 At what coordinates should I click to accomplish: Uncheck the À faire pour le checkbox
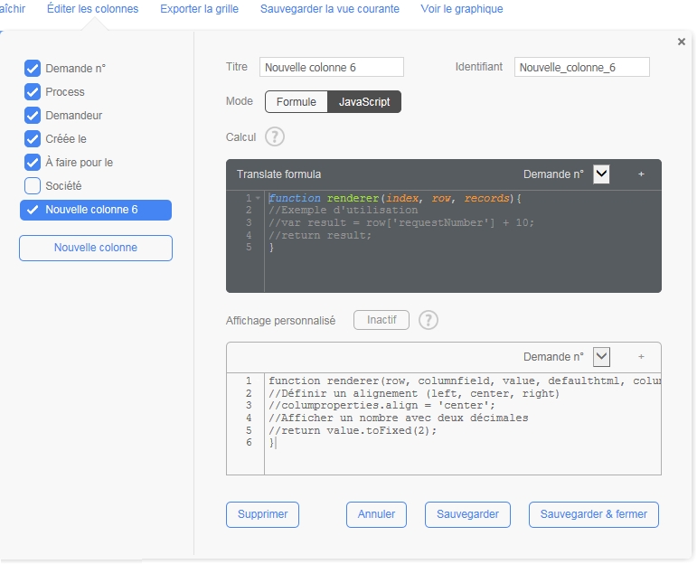point(33,163)
